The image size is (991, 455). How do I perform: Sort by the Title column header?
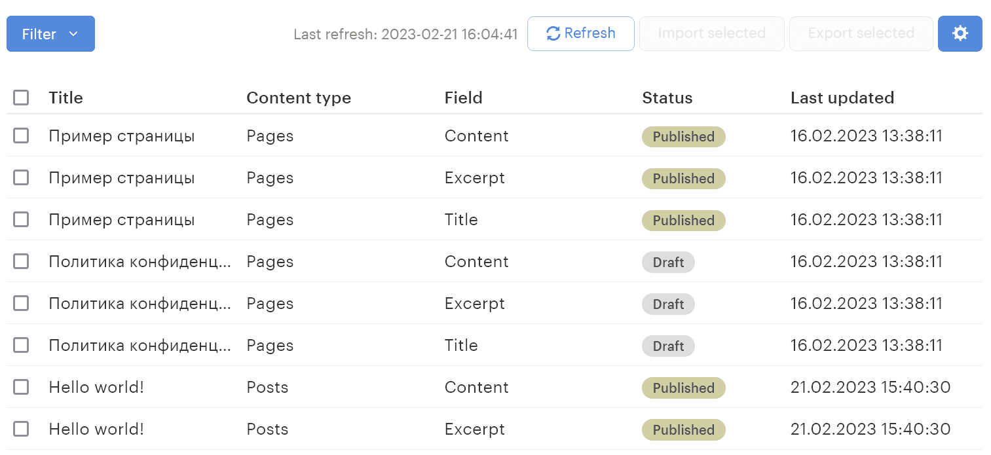click(x=65, y=98)
